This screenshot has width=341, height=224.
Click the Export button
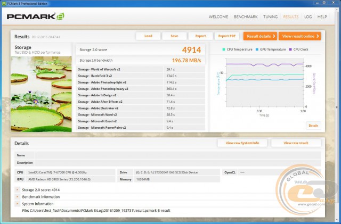click(x=200, y=36)
